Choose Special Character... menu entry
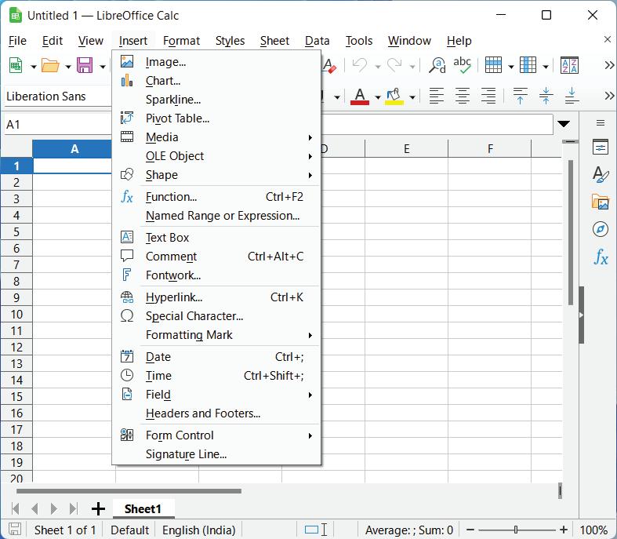Screen dimensions: 617x539 (x=216, y=315)
